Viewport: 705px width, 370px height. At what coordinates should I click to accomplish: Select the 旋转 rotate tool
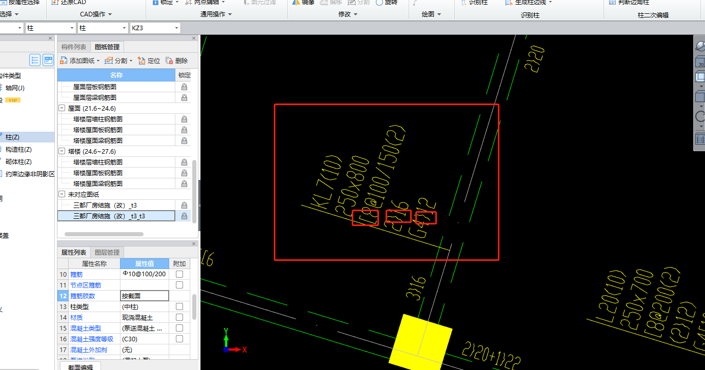(386, 3)
